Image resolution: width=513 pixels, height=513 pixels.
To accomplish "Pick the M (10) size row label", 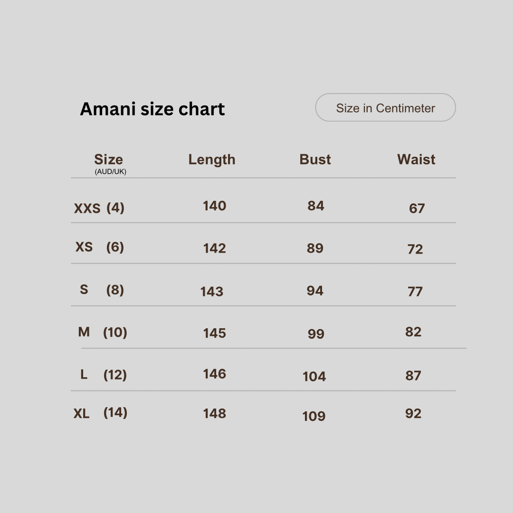I will point(102,332).
